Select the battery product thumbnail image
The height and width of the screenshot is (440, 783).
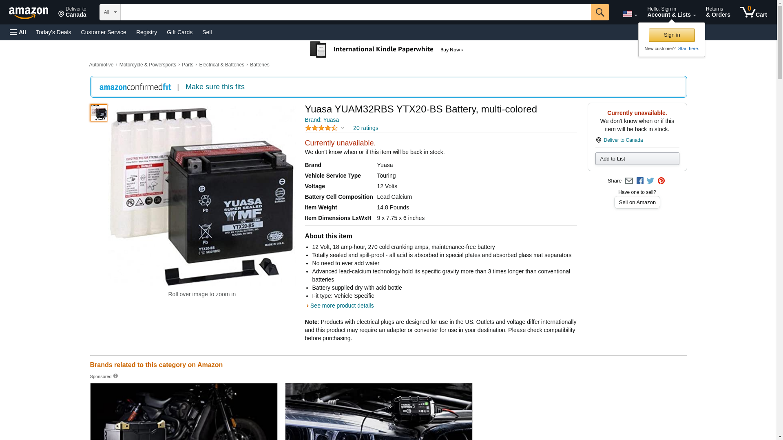99,113
